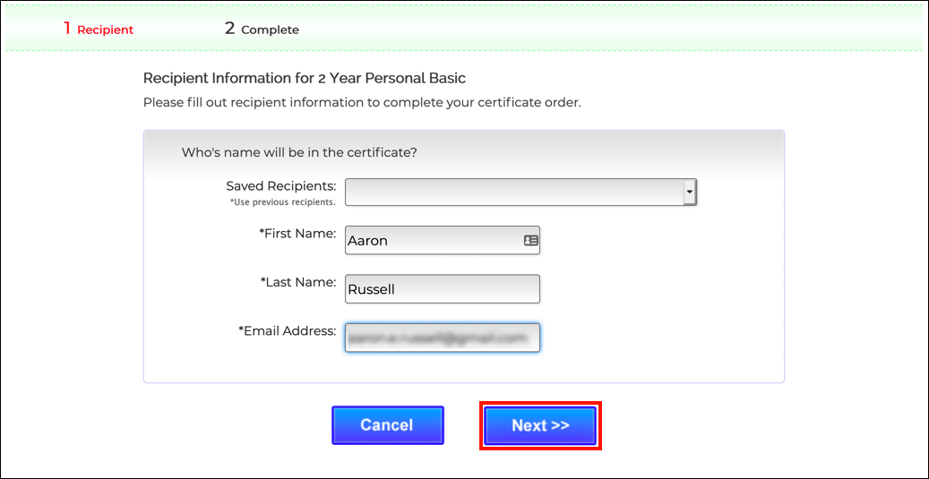Select the Email Address input field
This screenshot has width=929, height=479.
(x=443, y=338)
